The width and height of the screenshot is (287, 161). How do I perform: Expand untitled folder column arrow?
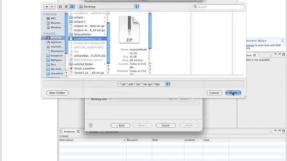[104, 64]
